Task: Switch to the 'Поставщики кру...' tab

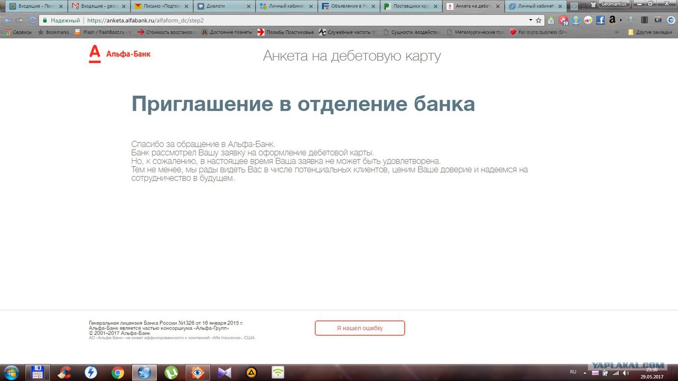Action: click(410, 6)
